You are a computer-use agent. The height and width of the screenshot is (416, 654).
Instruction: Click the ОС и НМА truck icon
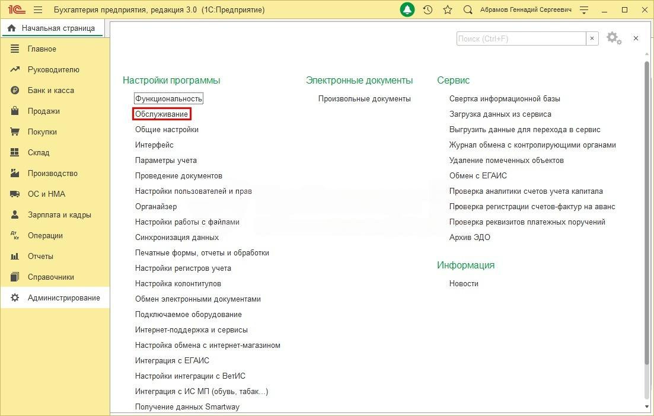[15, 194]
